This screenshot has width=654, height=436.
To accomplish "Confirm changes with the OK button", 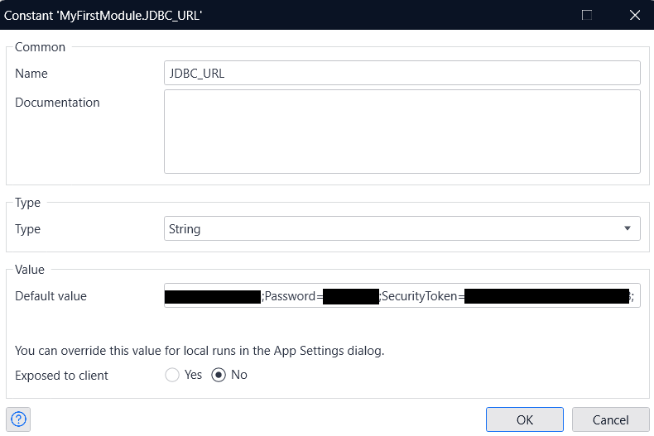I will [524, 419].
